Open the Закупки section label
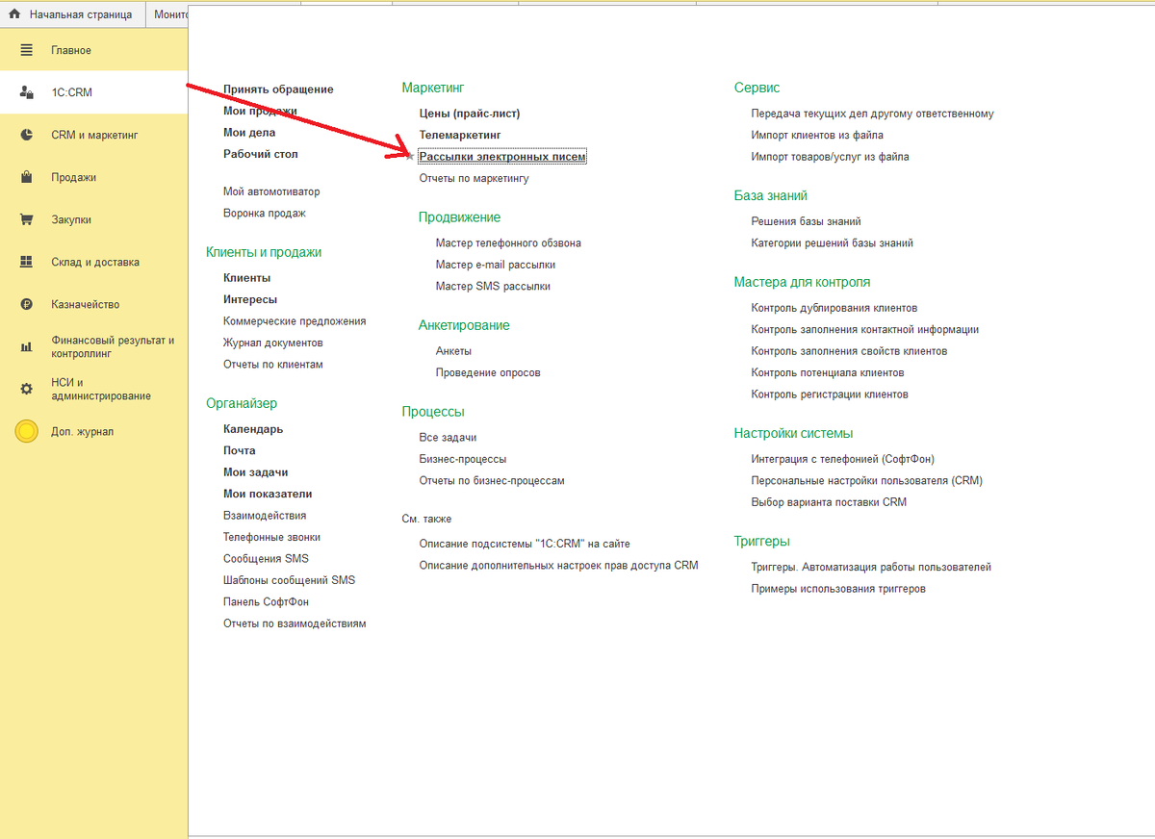The height and width of the screenshot is (839, 1155). (x=71, y=219)
